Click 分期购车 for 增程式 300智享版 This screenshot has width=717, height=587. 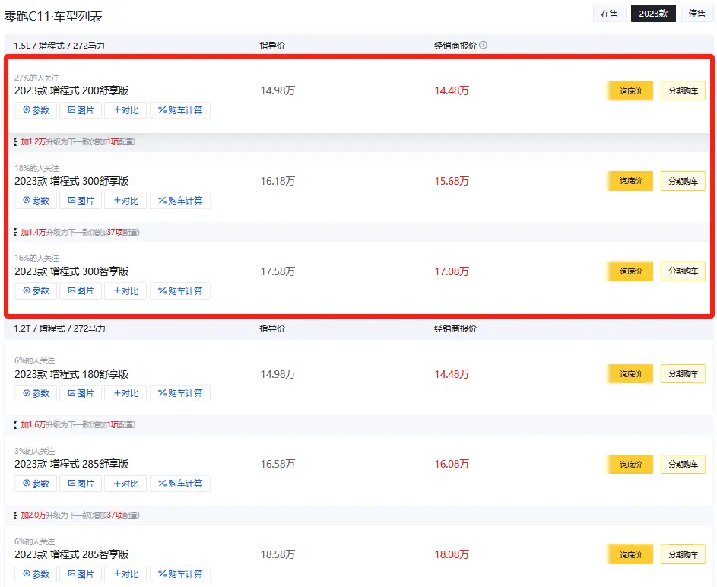pyautogui.click(x=683, y=271)
